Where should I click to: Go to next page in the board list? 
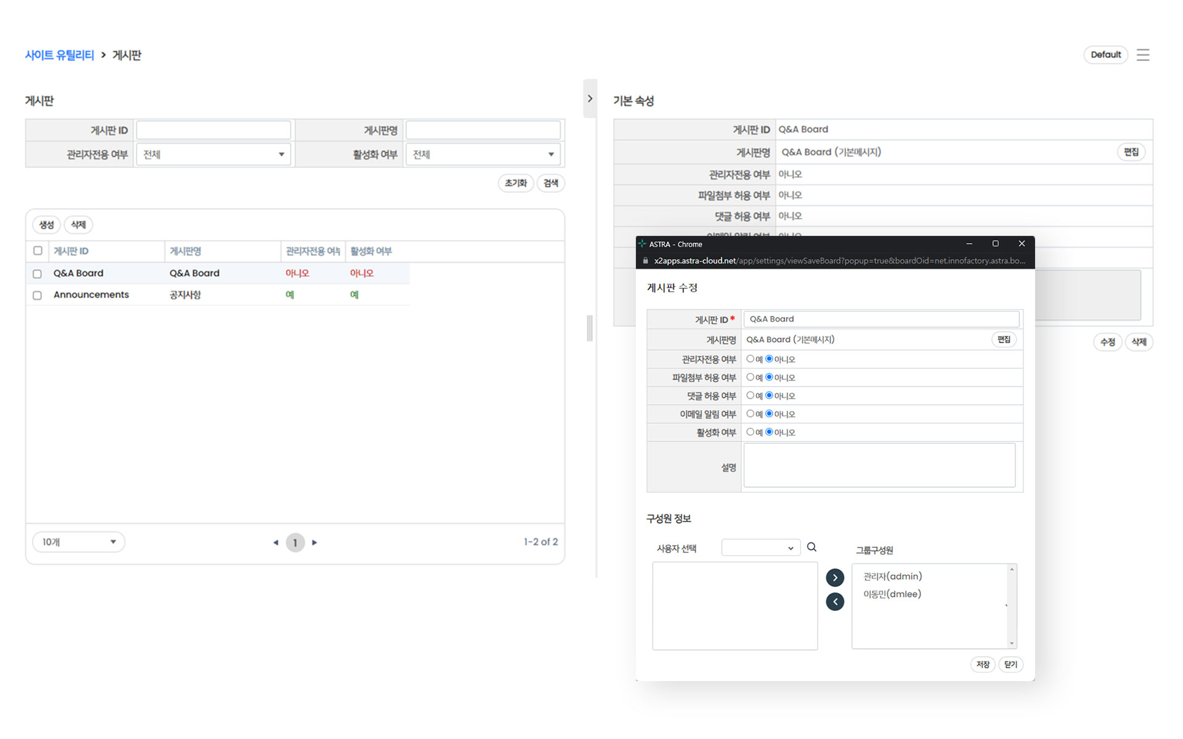[315, 543]
